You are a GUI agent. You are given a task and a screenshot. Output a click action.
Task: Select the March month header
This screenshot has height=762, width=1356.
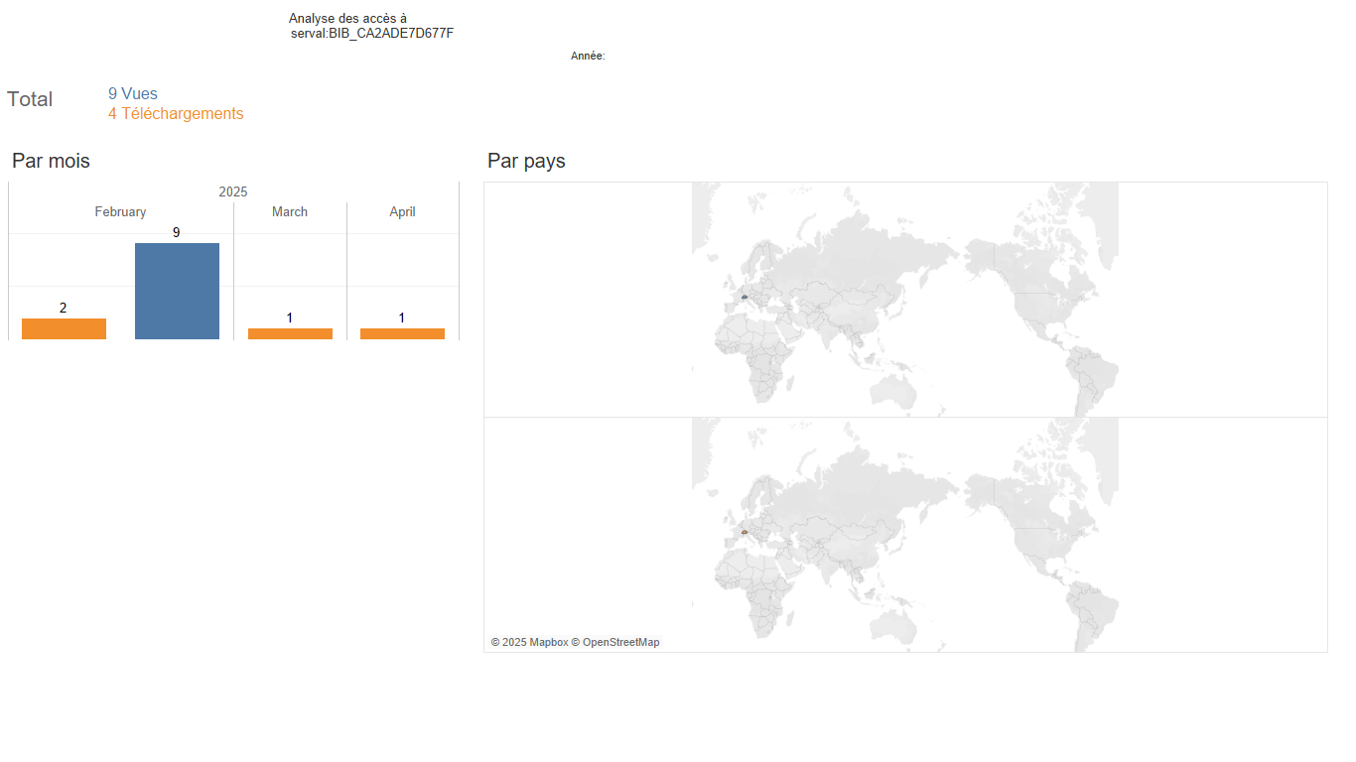point(290,211)
